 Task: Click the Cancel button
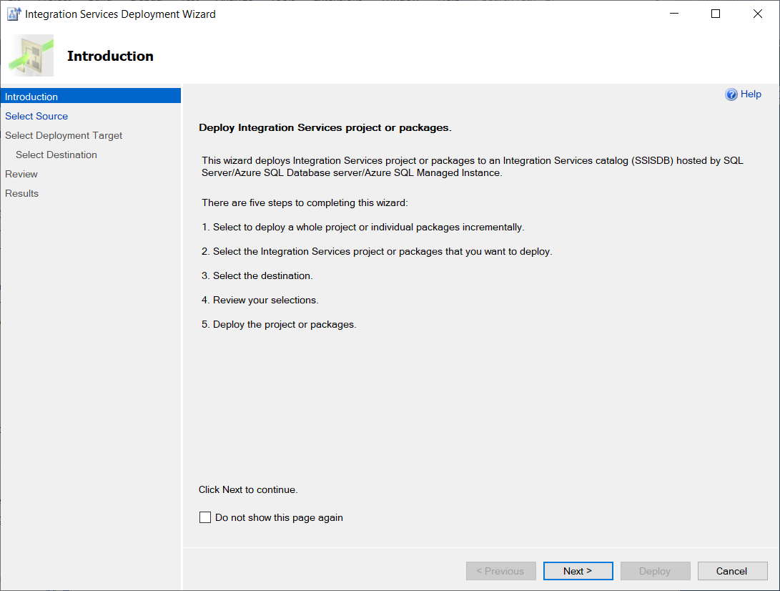pyautogui.click(x=732, y=571)
